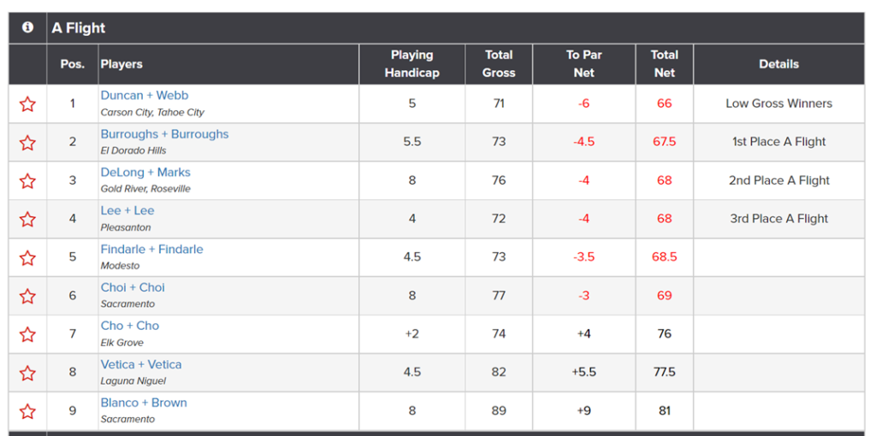Star the Burroughs + Burroughs row
The image size is (876, 436).
(27, 143)
